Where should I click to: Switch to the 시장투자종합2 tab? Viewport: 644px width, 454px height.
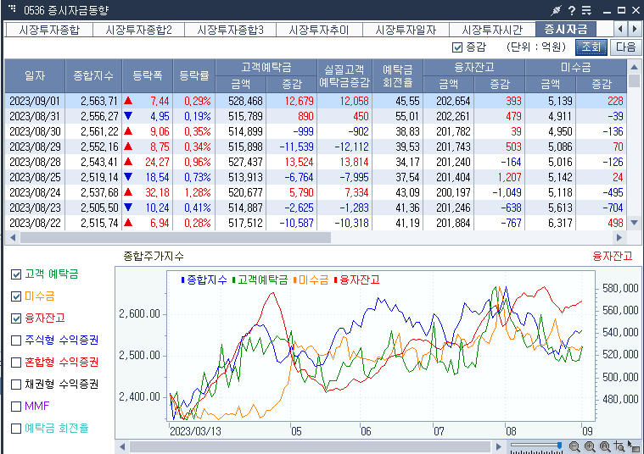(x=138, y=30)
